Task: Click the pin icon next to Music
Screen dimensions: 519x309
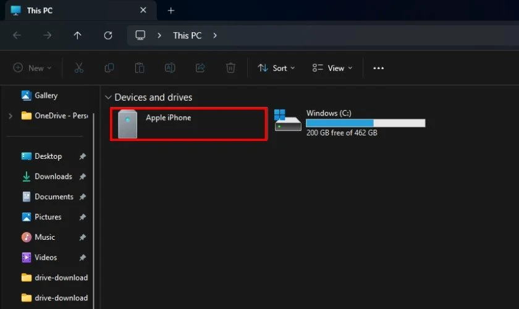Action: pyautogui.click(x=83, y=237)
